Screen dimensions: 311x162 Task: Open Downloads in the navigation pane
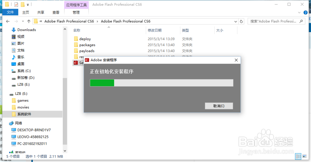(26, 30)
